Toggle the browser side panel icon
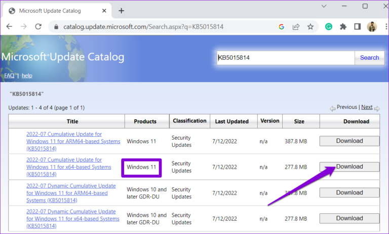 357,27
